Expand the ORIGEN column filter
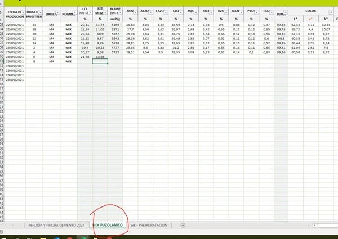 pyautogui.click(x=57, y=12)
